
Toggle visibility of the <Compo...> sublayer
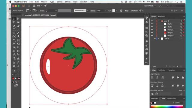(152, 30)
